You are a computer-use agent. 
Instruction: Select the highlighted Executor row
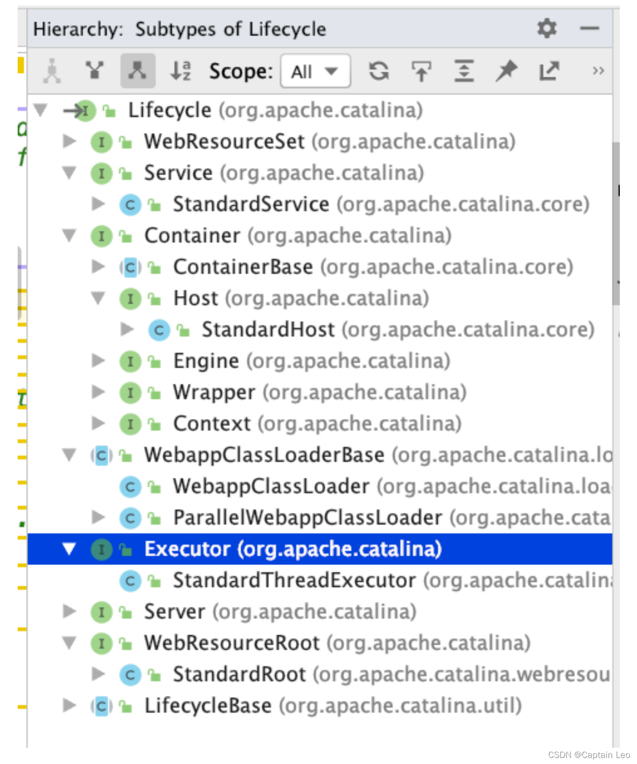pyautogui.click(x=320, y=549)
